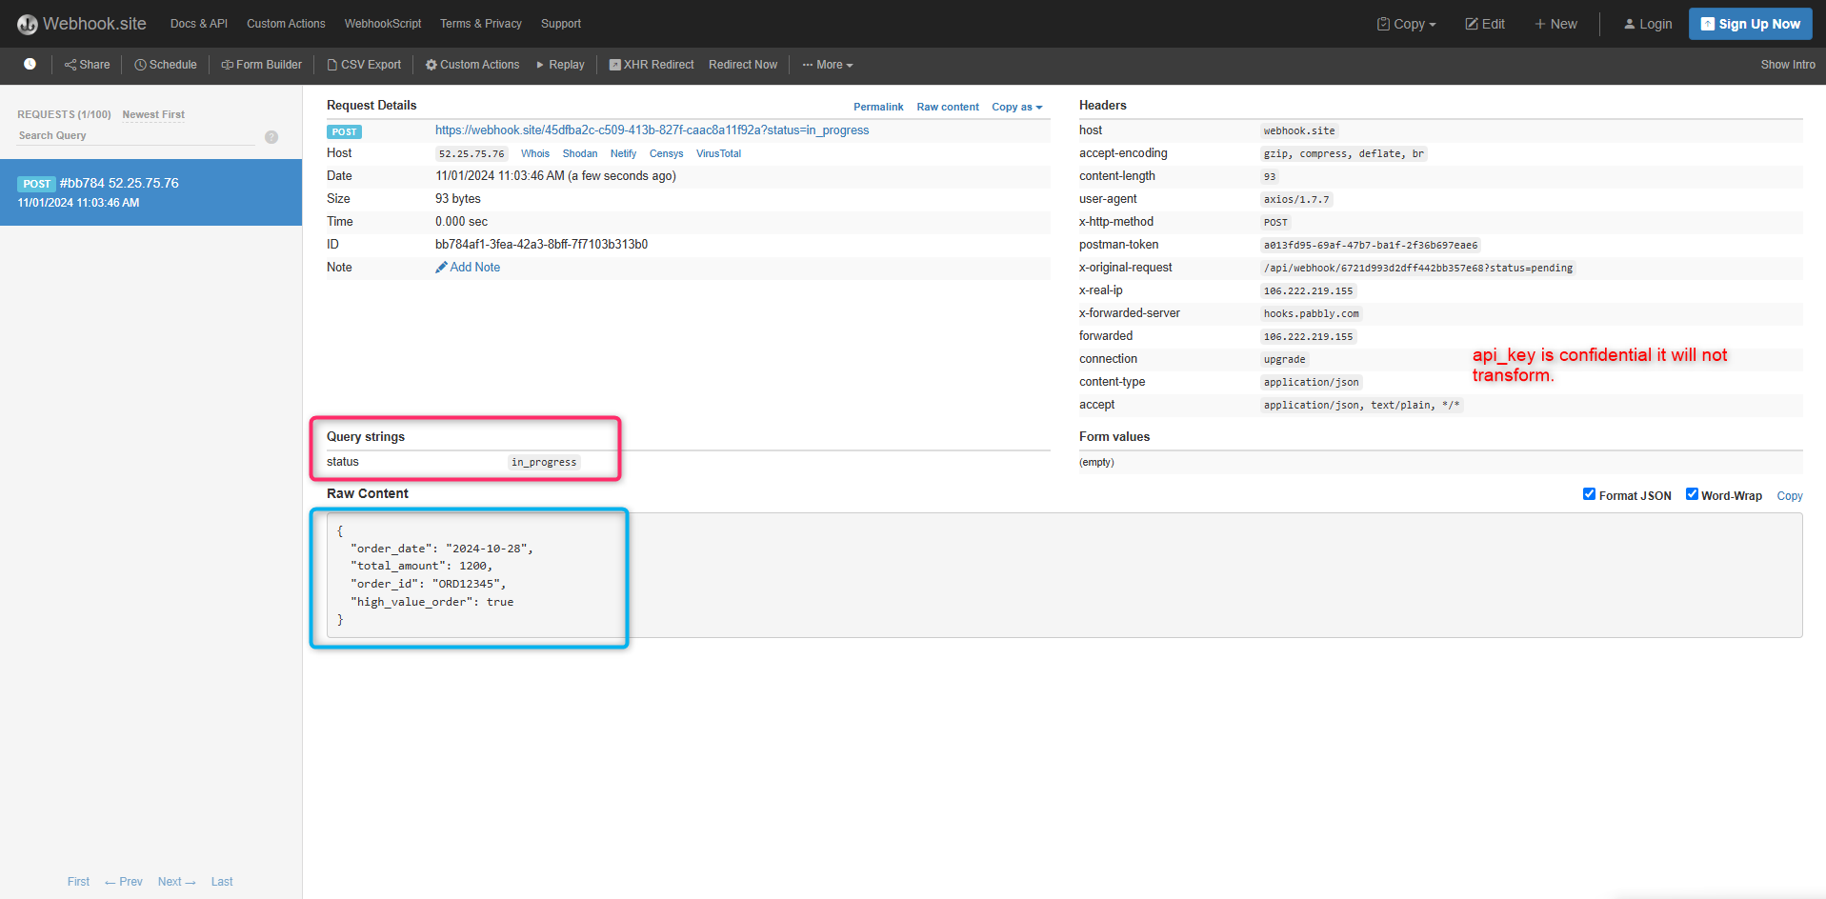Expand the Copy as dropdown
This screenshot has width=1826, height=899.
pyautogui.click(x=1017, y=107)
